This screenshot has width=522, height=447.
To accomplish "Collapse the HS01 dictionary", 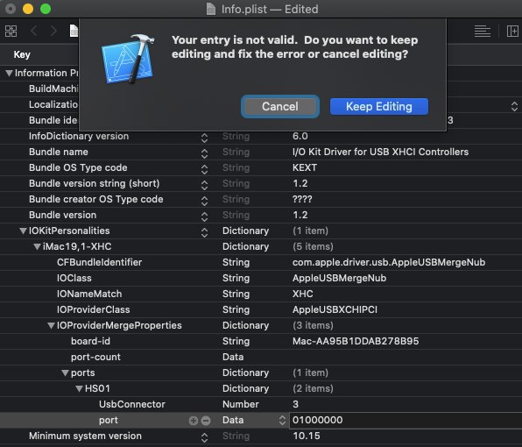I will (79, 388).
